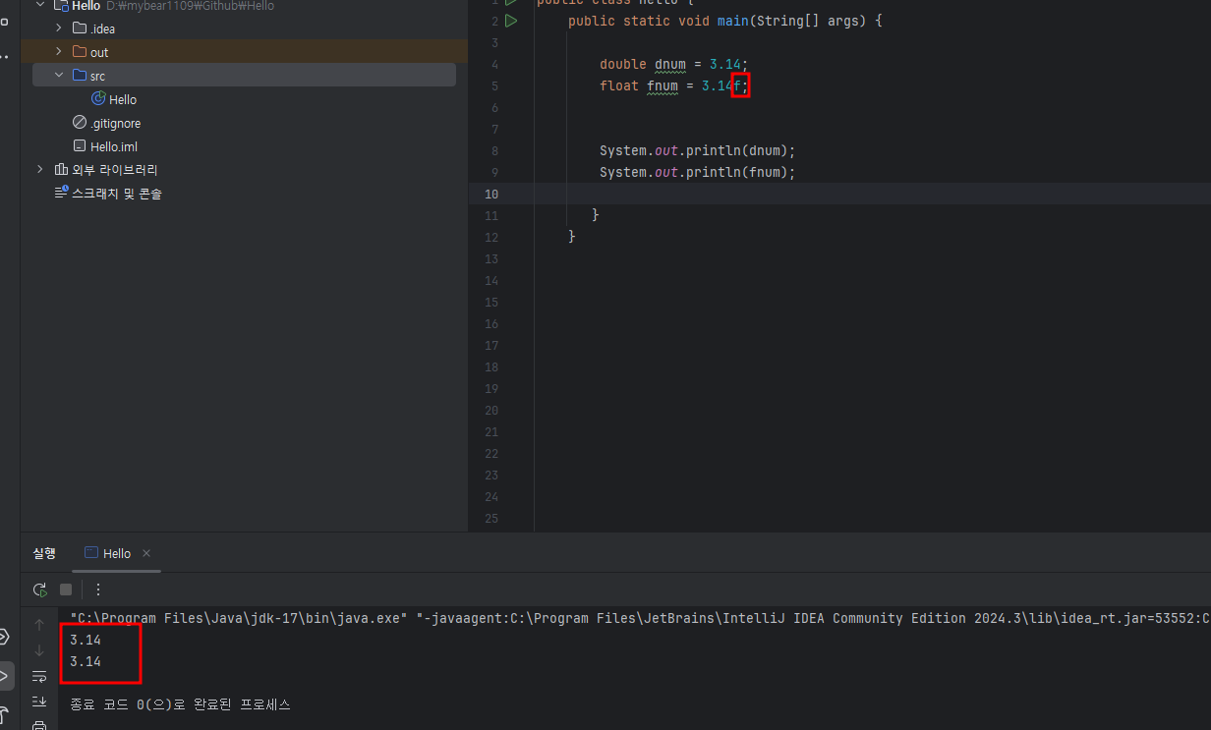Click 'System.out.println(dnum);' statement

[x=697, y=150]
